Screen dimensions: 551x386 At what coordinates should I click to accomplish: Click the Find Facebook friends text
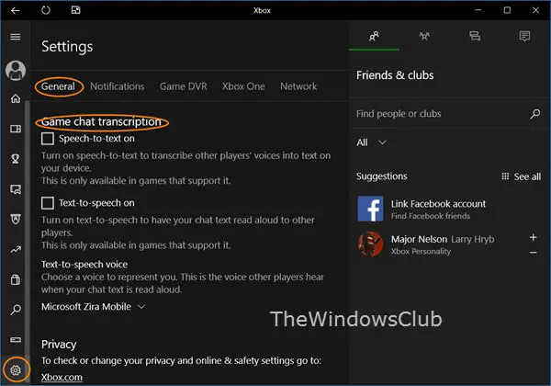click(431, 216)
